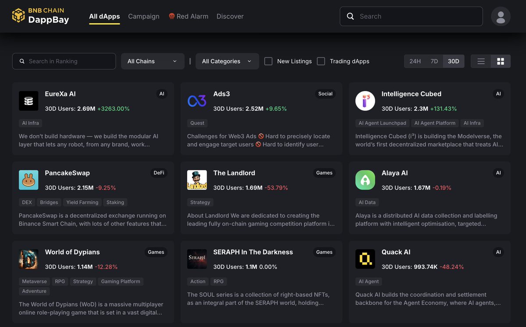Open the user profile avatar
Viewport: 526px width, 327px height.
coord(501,17)
